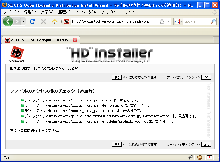This screenshot has height=162, width=220.
Task: Click the アクセス権に問題はありません text
Action: point(35,131)
